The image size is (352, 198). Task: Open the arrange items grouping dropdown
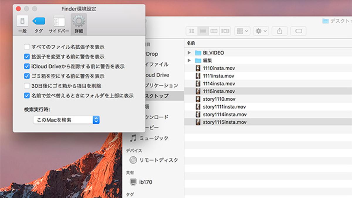point(242,31)
